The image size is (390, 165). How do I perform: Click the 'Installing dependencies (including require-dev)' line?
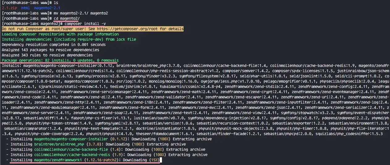pos(69,39)
